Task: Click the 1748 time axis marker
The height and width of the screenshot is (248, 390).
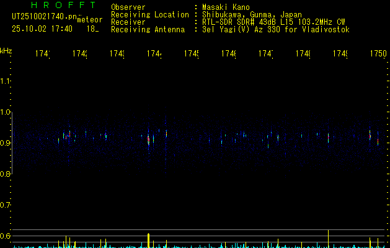Action: pyautogui.click(x=303, y=54)
